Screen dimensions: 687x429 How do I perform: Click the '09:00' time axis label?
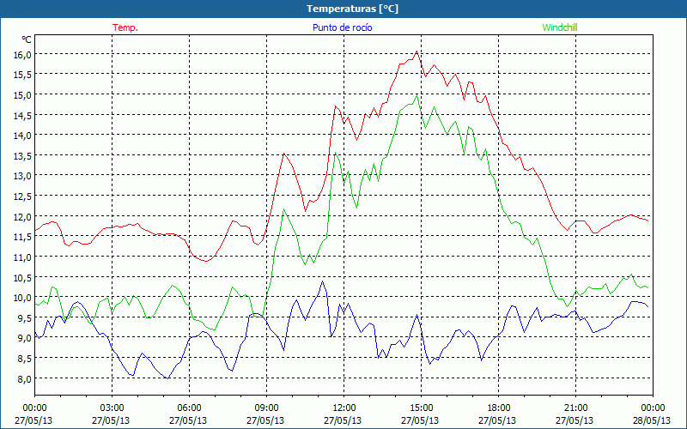click(x=266, y=408)
